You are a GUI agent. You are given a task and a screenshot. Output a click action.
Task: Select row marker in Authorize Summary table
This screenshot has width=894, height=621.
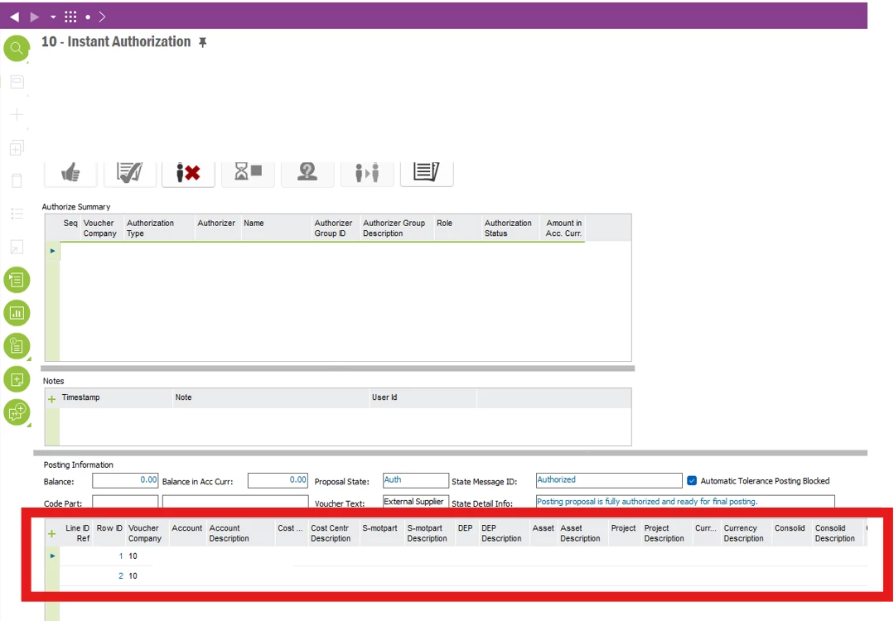pyautogui.click(x=52, y=251)
